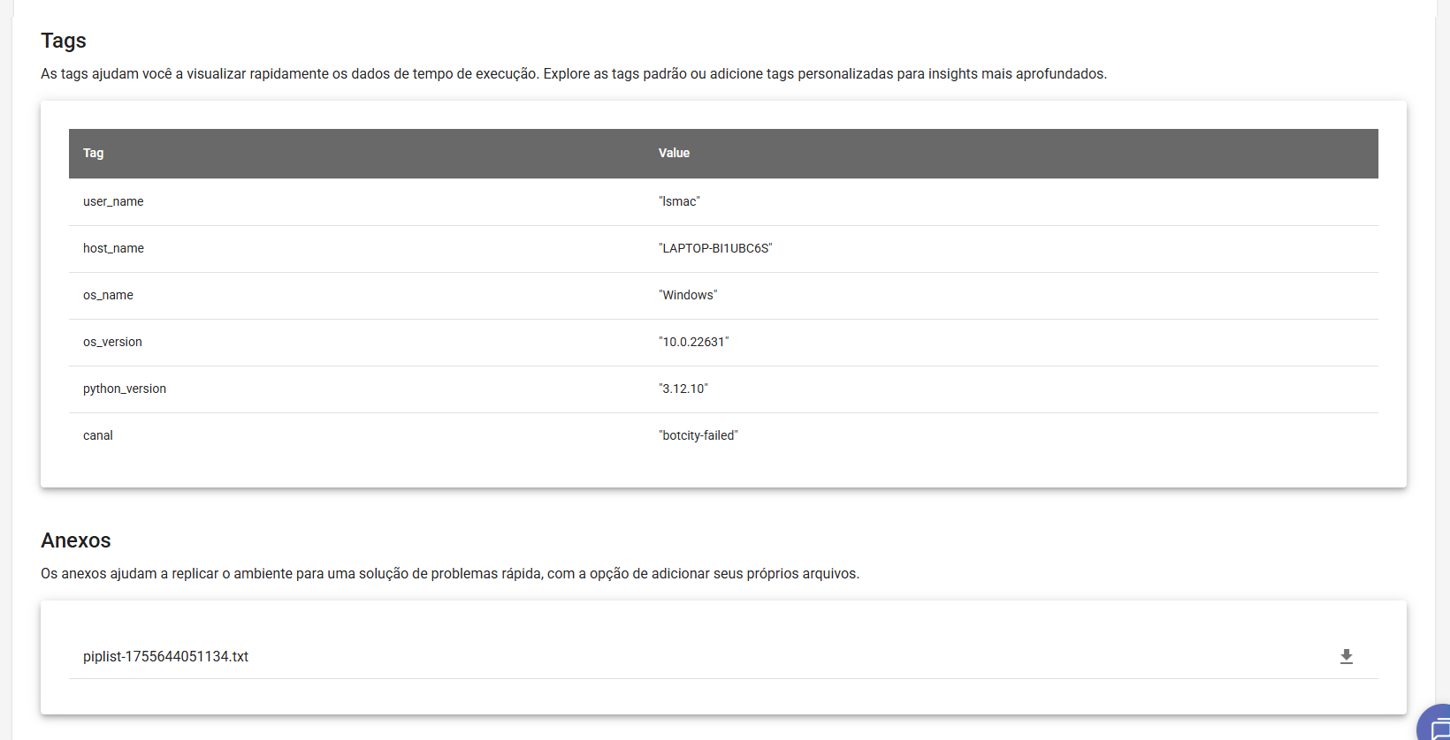Select the python_version tag cell
Image resolution: width=1450 pixels, height=740 pixels.
(125, 389)
